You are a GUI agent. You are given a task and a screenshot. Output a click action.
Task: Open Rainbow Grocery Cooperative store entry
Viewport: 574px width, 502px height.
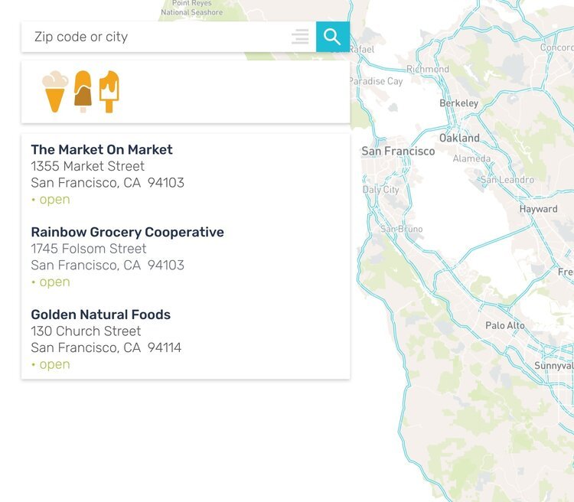127,232
